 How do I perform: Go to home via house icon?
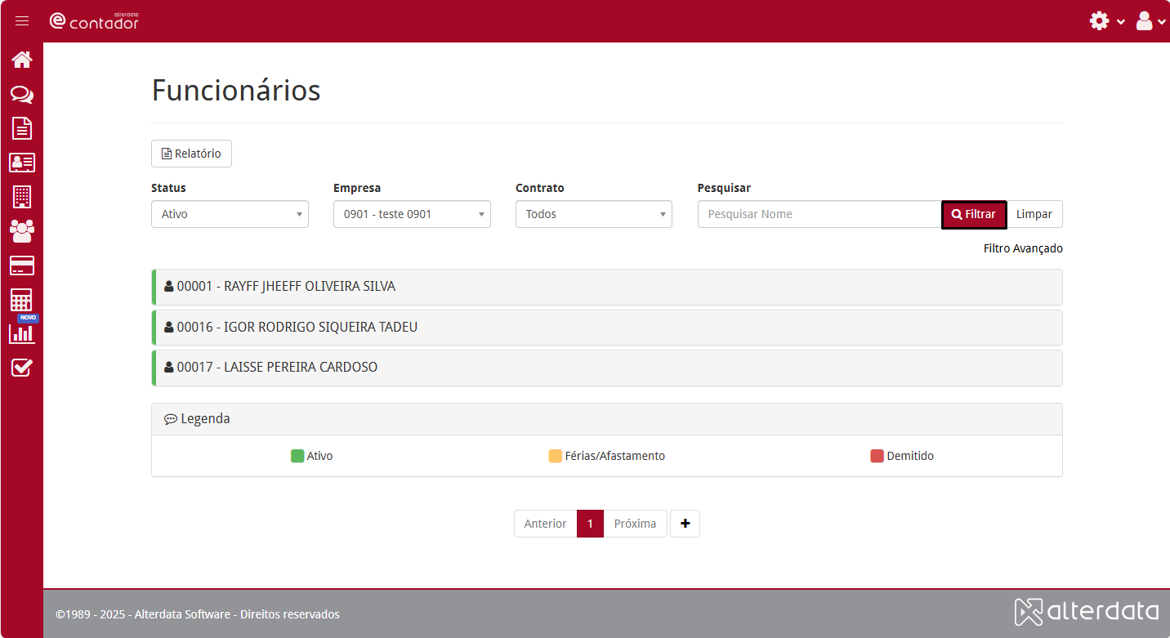[x=22, y=60]
